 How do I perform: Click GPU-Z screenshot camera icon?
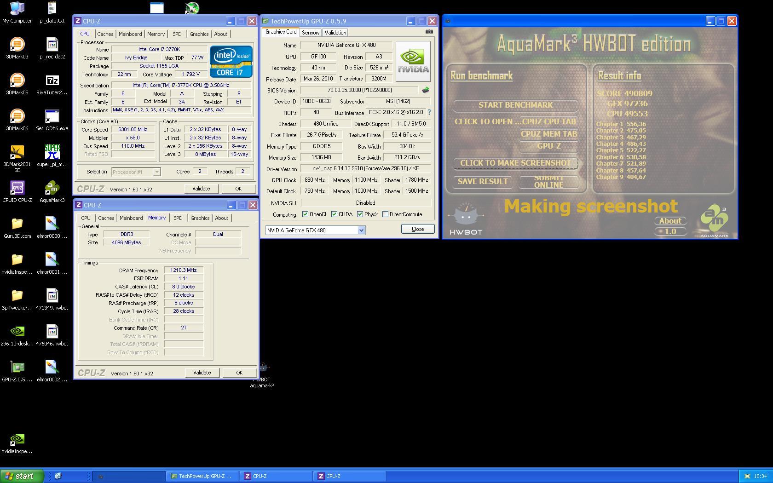pyautogui.click(x=429, y=32)
